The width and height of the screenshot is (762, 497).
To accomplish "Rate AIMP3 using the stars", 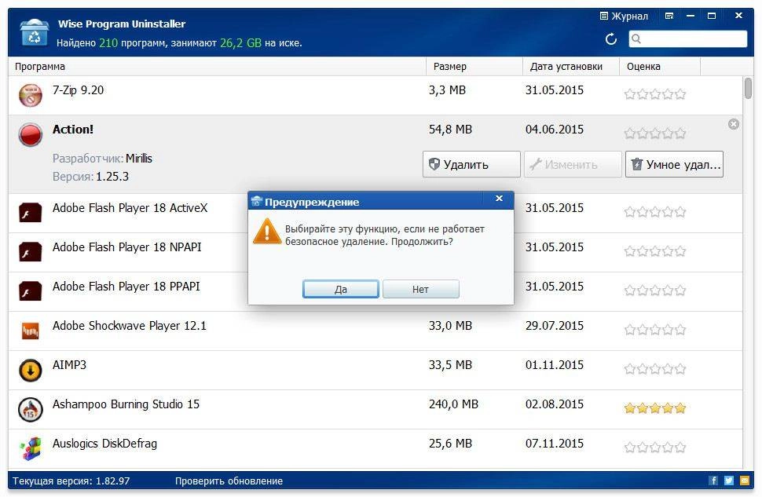I will (x=654, y=369).
